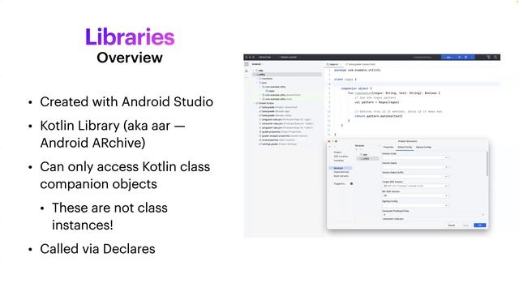This screenshot has width=519, height=292.
Task: Click the 'Called via Declares' bullet
Action: pos(97,249)
